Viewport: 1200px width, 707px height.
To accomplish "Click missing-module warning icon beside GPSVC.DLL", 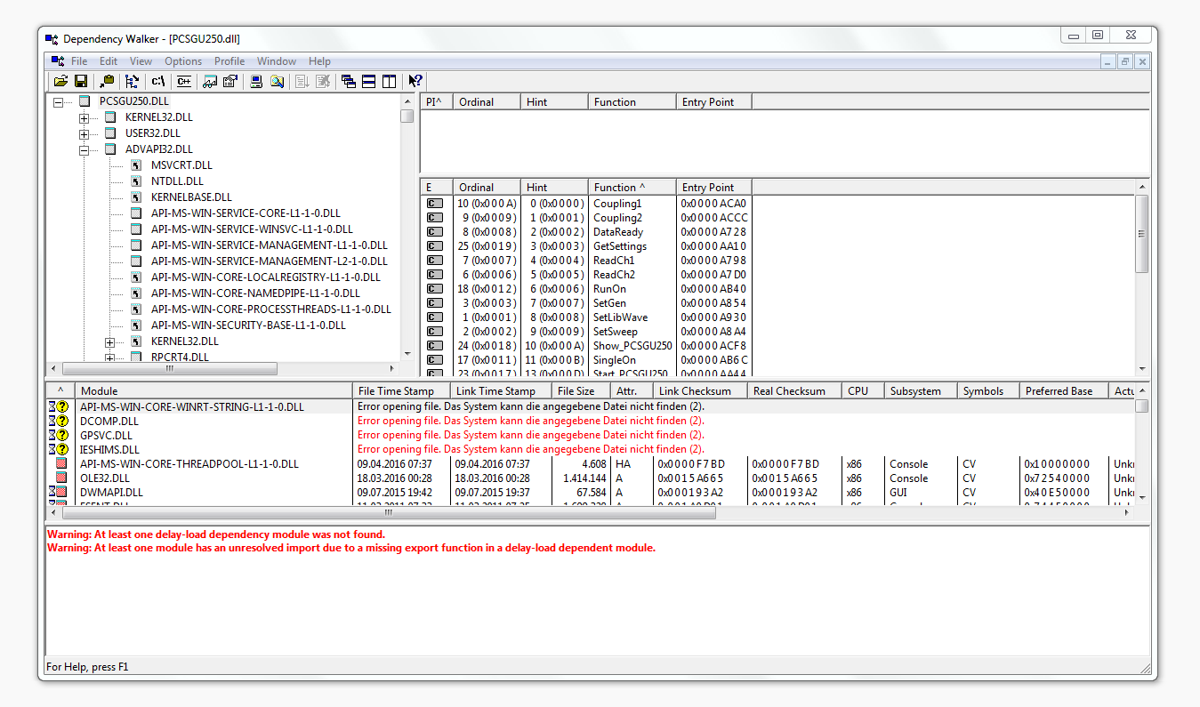I will pos(58,435).
